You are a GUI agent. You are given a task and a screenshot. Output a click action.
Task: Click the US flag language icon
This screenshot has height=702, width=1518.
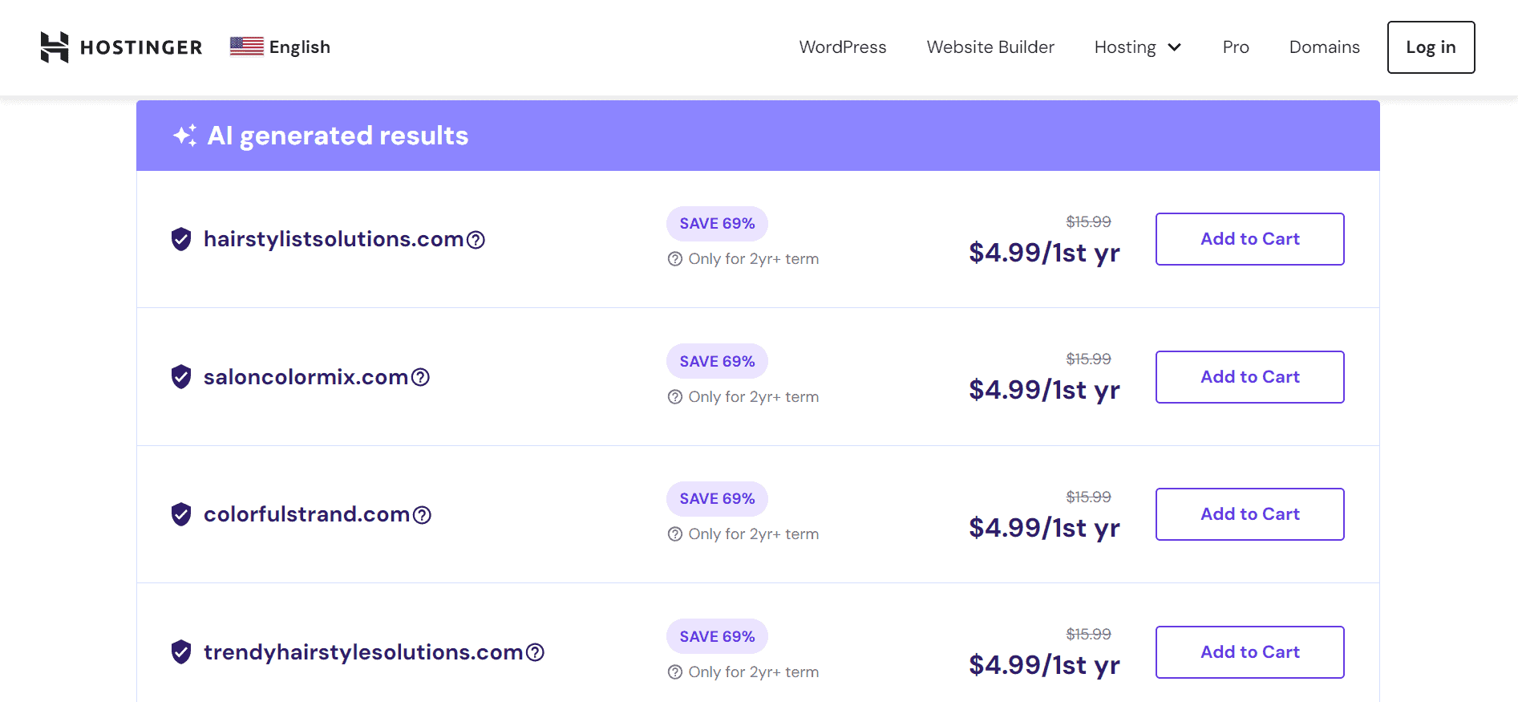coord(246,47)
